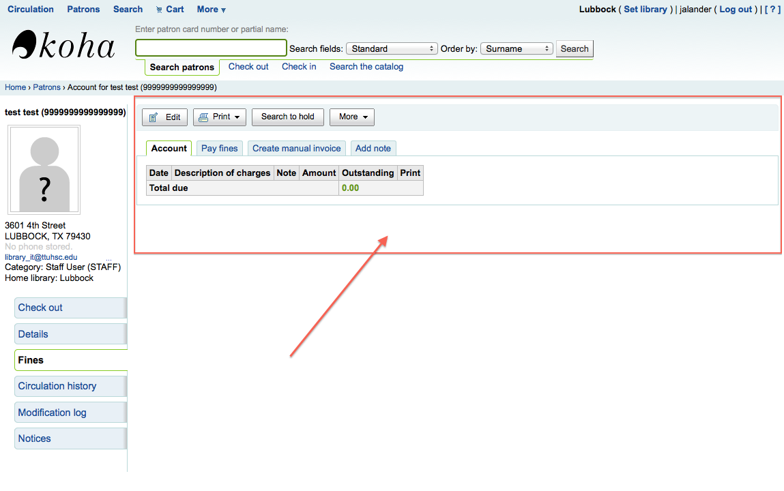Click the Search to hold button
The width and height of the screenshot is (784, 491).
click(x=287, y=117)
